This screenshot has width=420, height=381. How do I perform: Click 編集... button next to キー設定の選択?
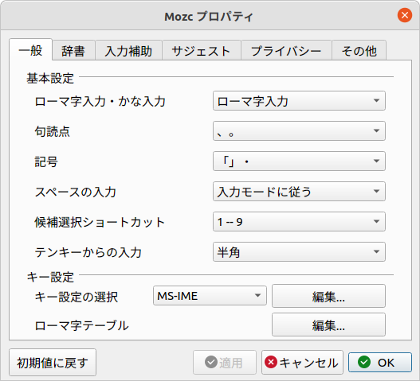(x=328, y=296)
